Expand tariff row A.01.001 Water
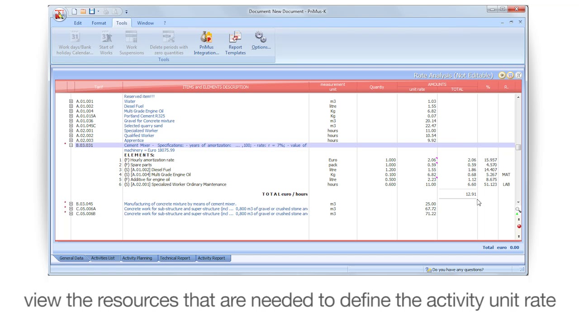Image resolution: width=579 pixels, height=326 pixels. [x=71, y=101]
